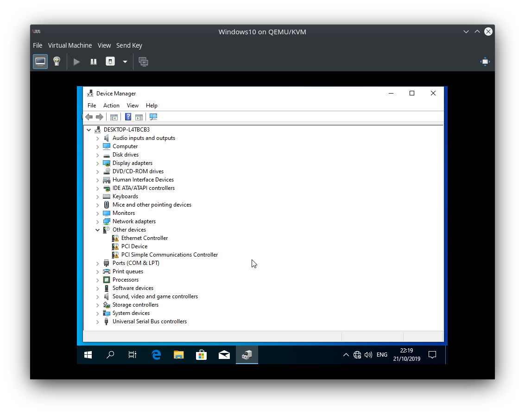Click the mouse icon beside Mice and other pointing devices
Viewport: 525px width, 415px height.
point(107,205)
